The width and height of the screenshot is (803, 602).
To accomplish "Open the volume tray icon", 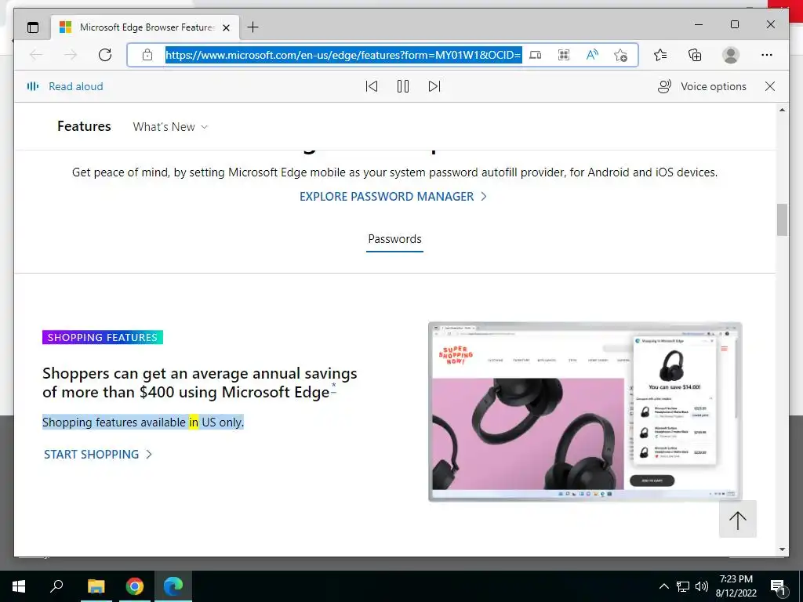I will pos(702,586).
